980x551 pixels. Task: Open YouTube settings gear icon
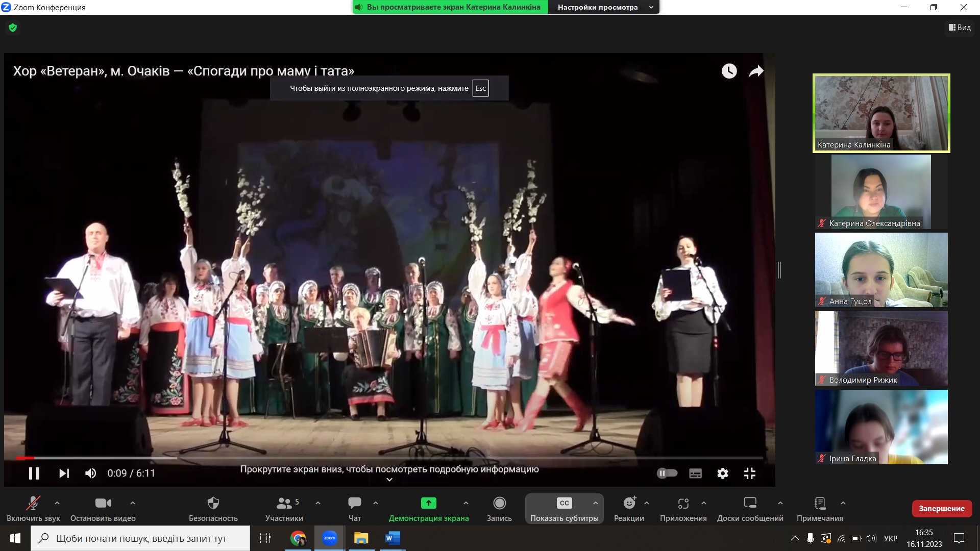click(722, 473)
